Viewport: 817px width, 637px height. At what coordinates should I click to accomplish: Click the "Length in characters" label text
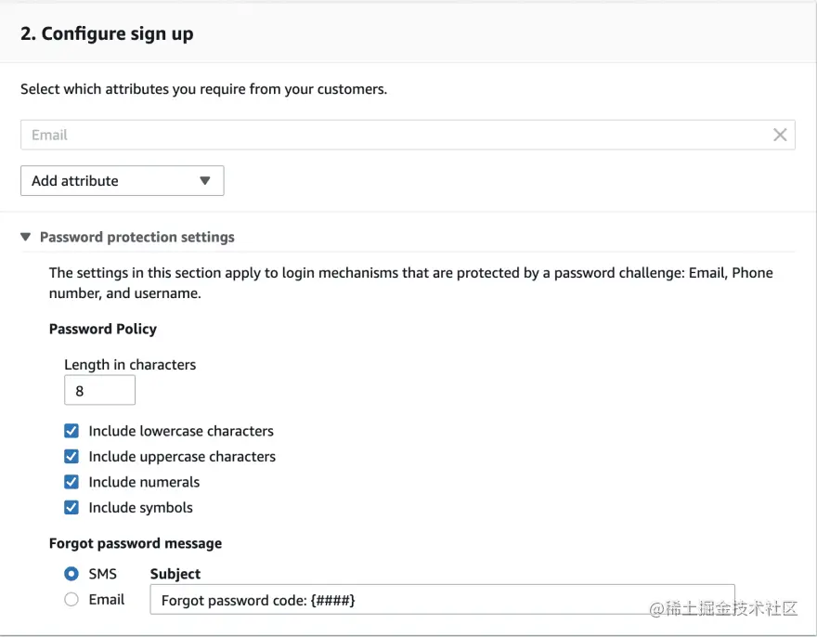[x=130, y=365]
